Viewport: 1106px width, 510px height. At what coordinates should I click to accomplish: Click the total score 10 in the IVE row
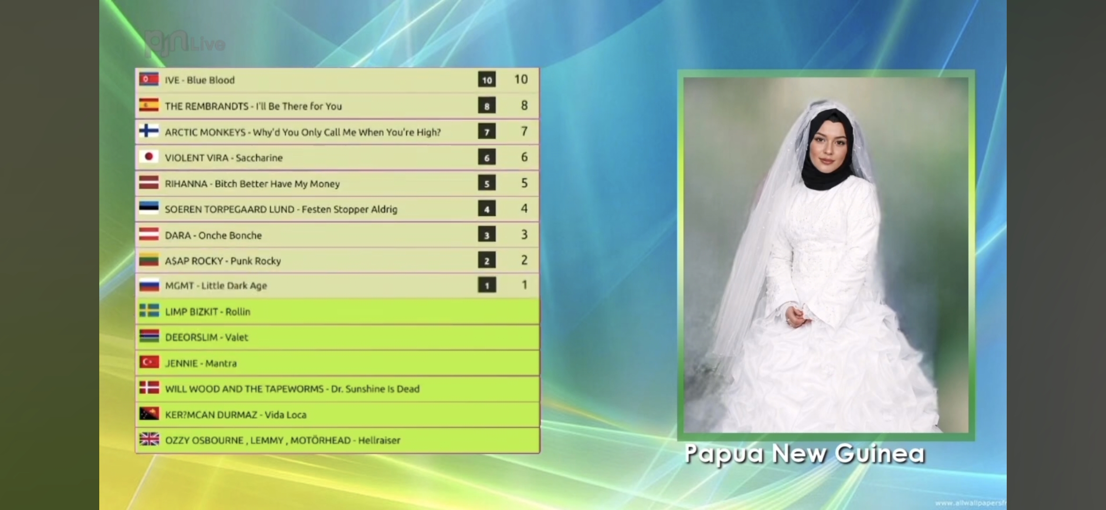[x=521, y=79]
